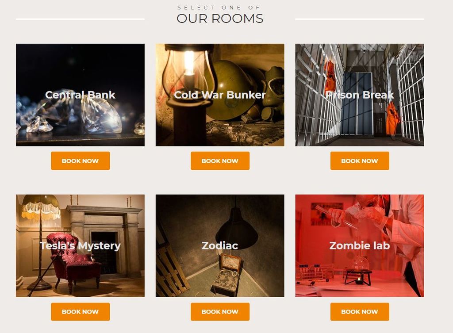Book the Zombie lab room

point(360,312)
